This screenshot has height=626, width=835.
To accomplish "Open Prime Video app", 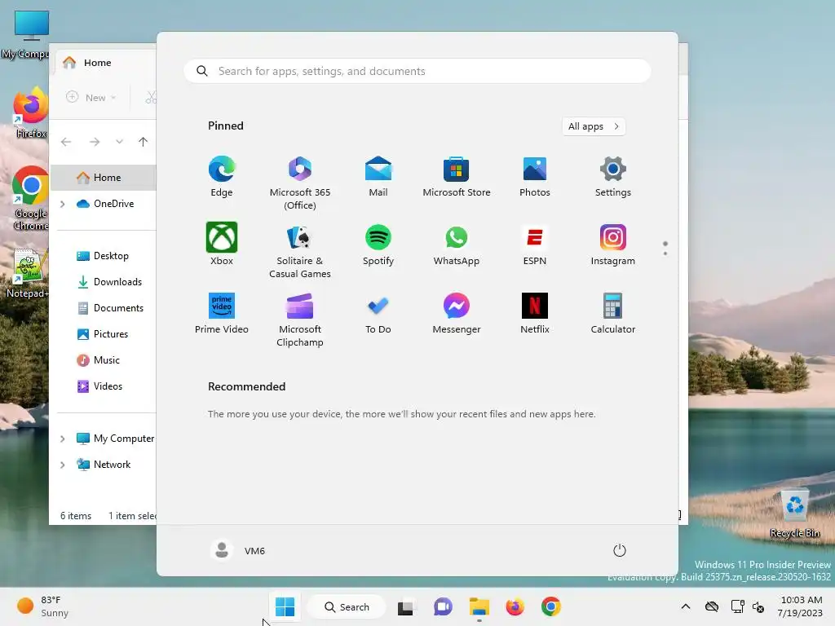I will 222,314.
